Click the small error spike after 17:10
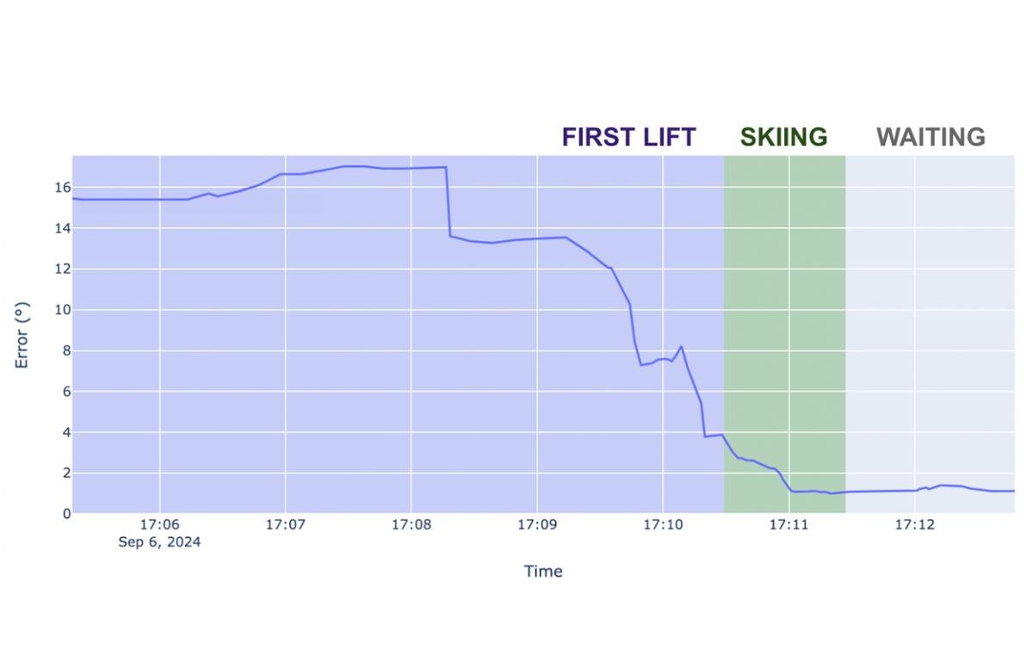The image size is (1033, 661). 681,347
